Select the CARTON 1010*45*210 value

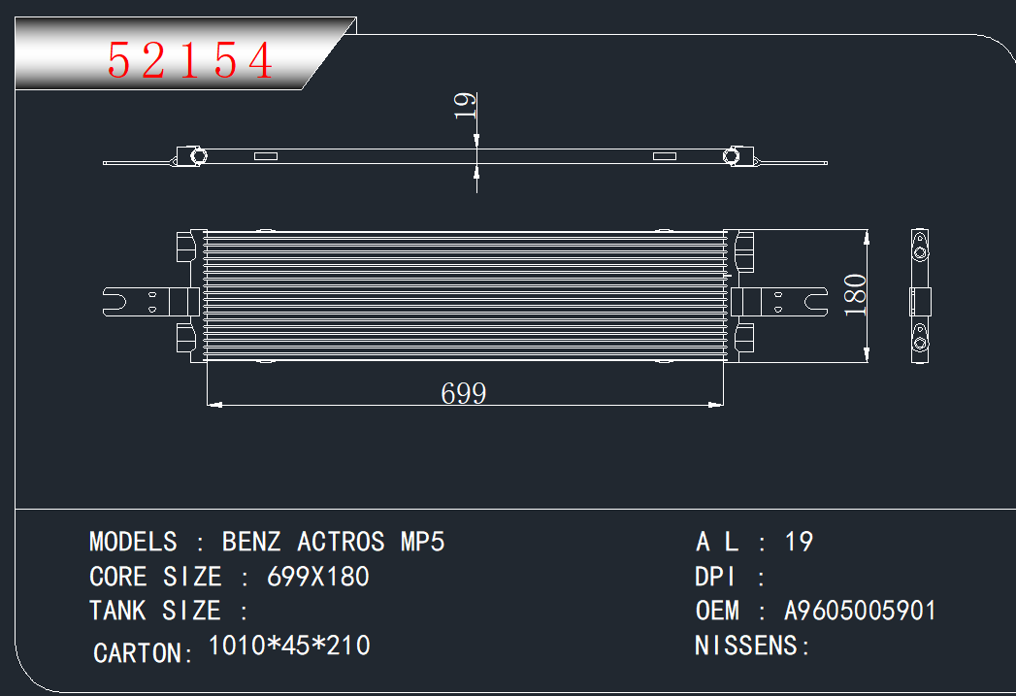coord(289,646)
